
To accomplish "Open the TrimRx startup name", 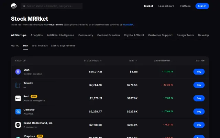I will pos(28,83).
